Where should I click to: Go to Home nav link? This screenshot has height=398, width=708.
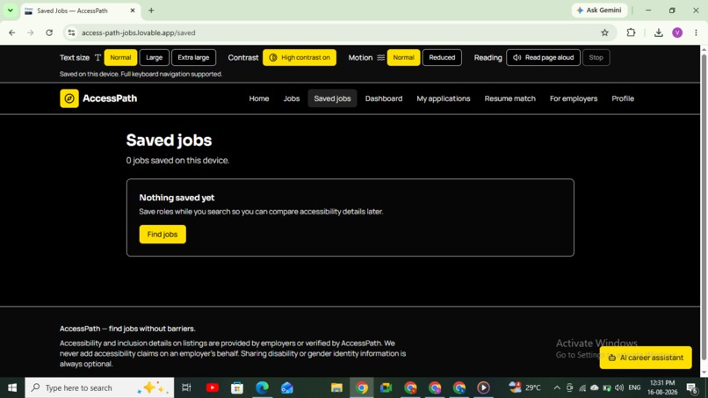click(259, 98)
